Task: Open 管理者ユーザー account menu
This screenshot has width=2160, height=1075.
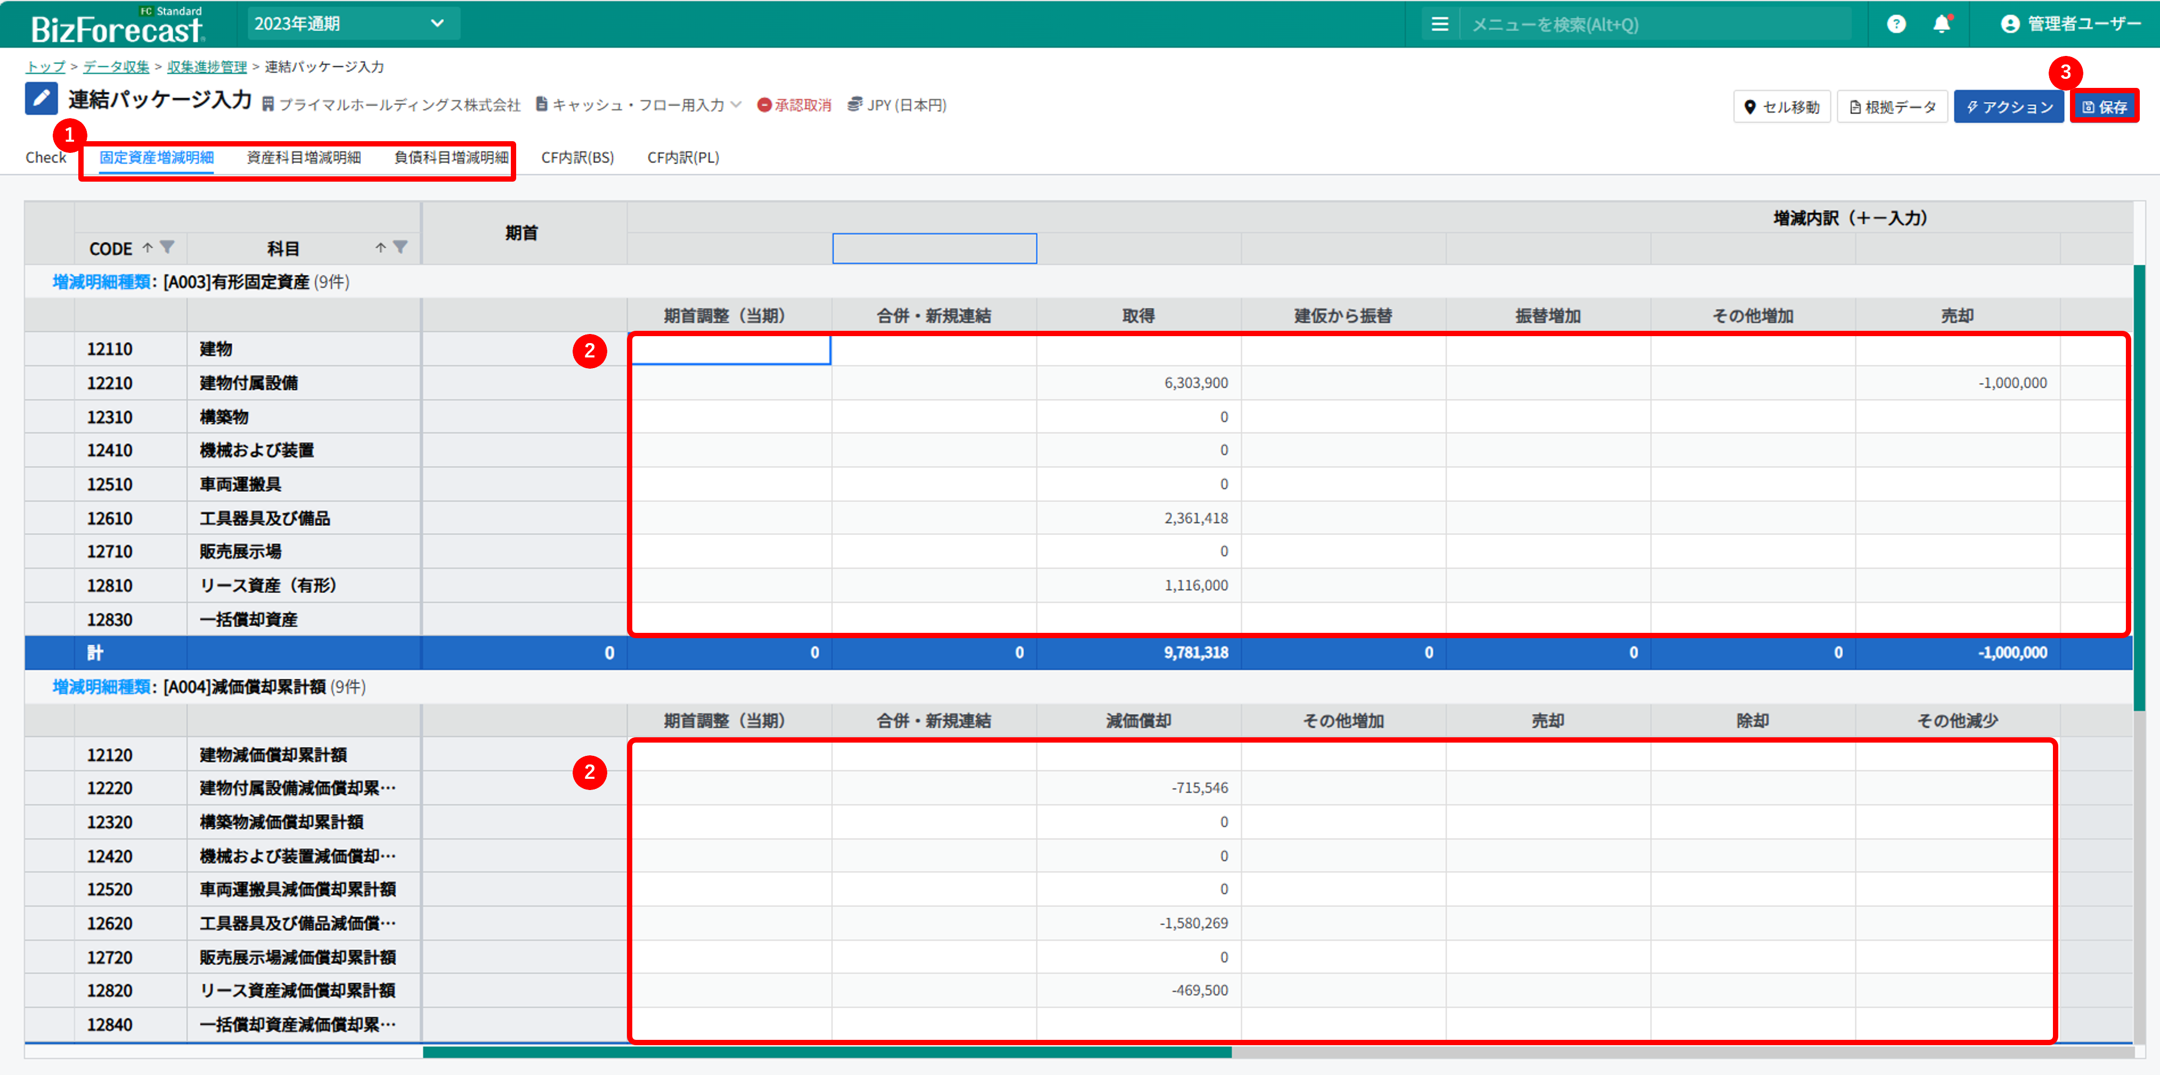Action: pos(2071,25)
